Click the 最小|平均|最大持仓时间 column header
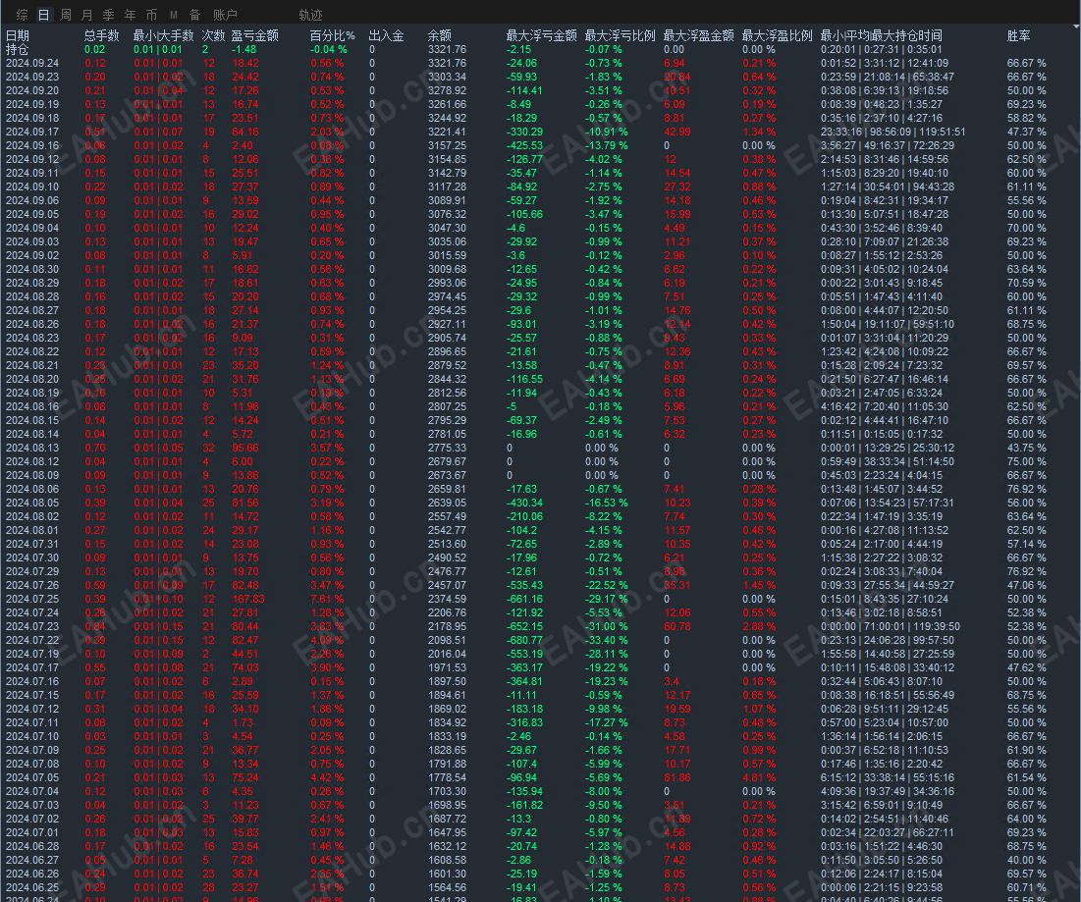The height and width of the screenshot is (902, 1081). [881, 35]
